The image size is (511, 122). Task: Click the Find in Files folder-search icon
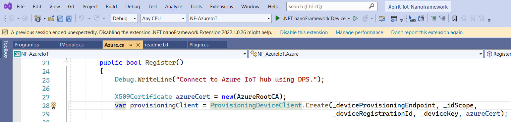[x=382, y=19]
